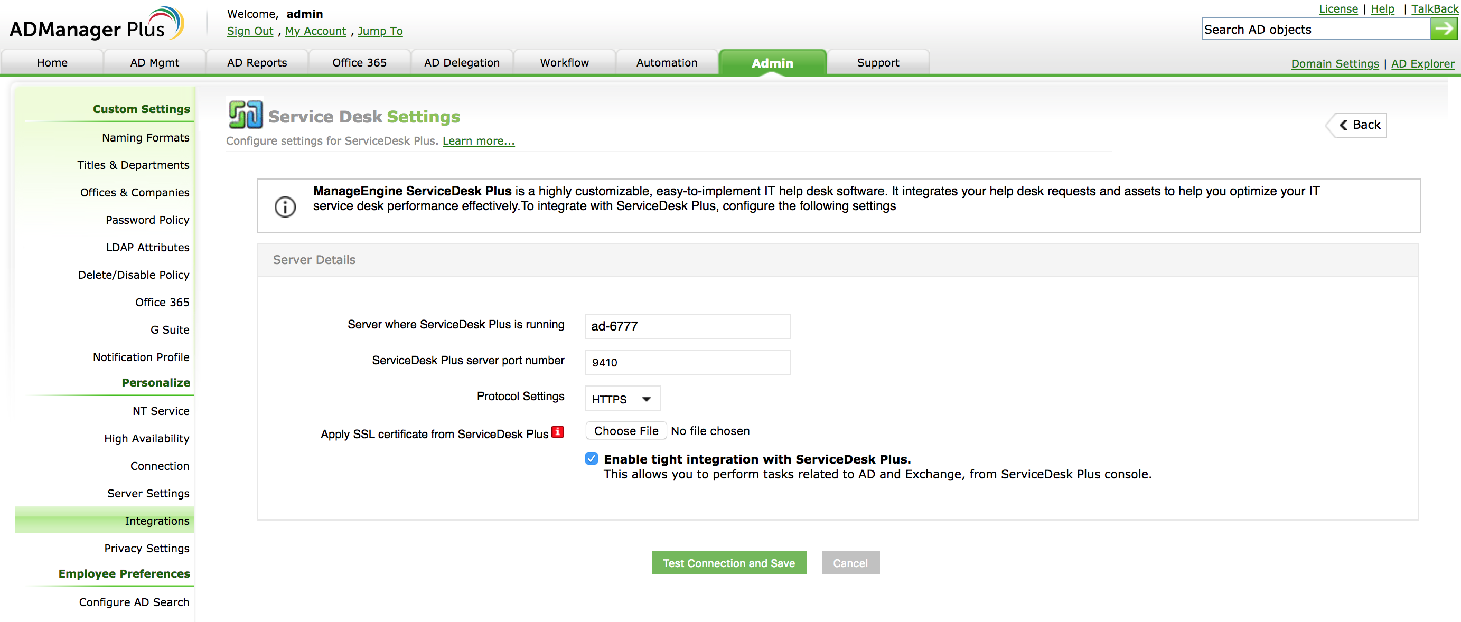The image size is (1461, 622).
Task: Click the Service Desk Settings logo icon
Action: 245,114
